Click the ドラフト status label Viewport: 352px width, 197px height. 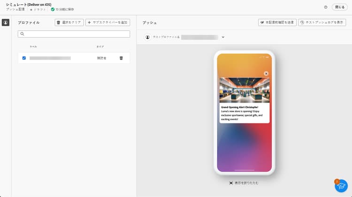[x=40, y=9]
